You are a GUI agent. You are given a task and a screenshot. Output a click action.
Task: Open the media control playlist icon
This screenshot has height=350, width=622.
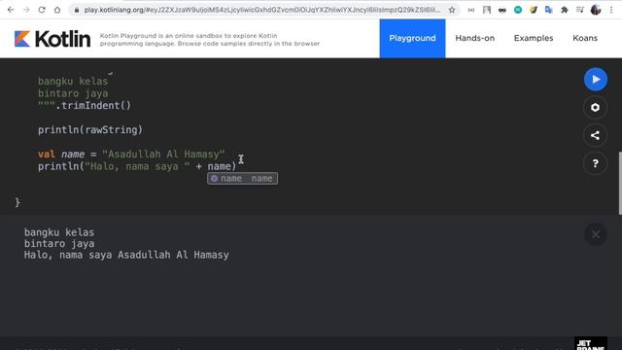point(580,10)
